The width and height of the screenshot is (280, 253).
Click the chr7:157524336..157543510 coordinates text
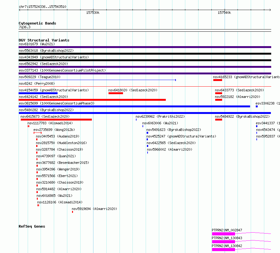tap(42, 7)
